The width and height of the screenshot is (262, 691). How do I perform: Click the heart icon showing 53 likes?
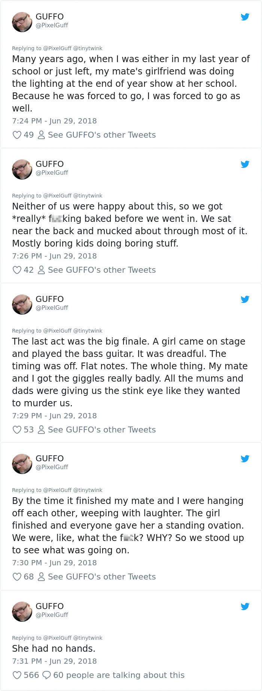(x=17, y=429)
